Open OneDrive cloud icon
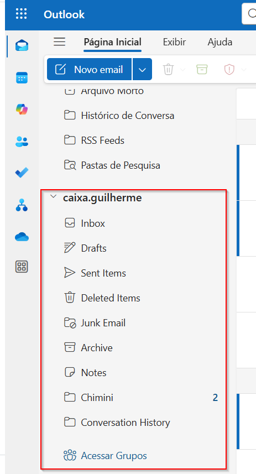Image resolution: width=256 pixels, height=474 pixels. pos(22,237)
